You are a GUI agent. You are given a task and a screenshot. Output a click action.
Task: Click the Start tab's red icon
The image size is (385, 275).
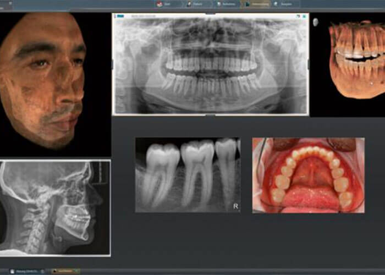click(x=159, y=4)
